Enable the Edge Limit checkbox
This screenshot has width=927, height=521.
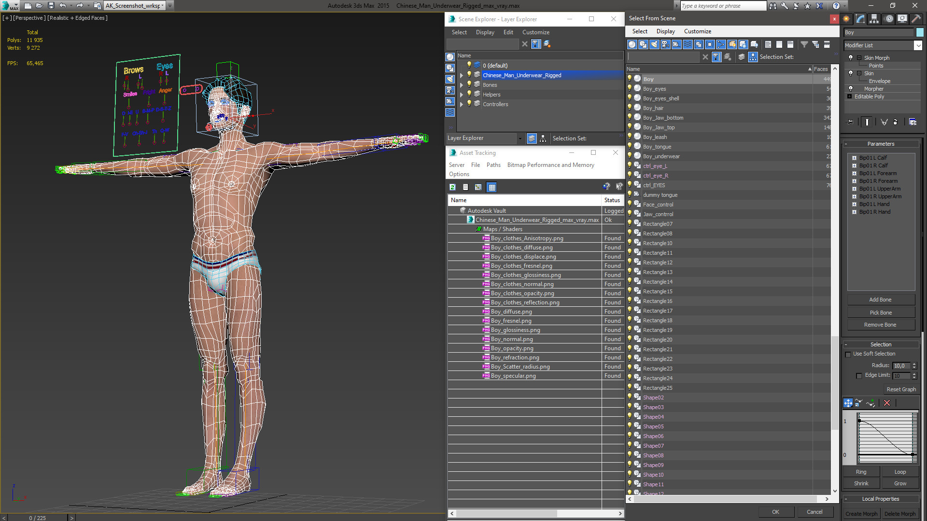coord(859,375)
